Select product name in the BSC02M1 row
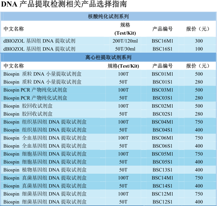This screenshot has width=217, height=206. pyautogui.click(x=28, y=106)
